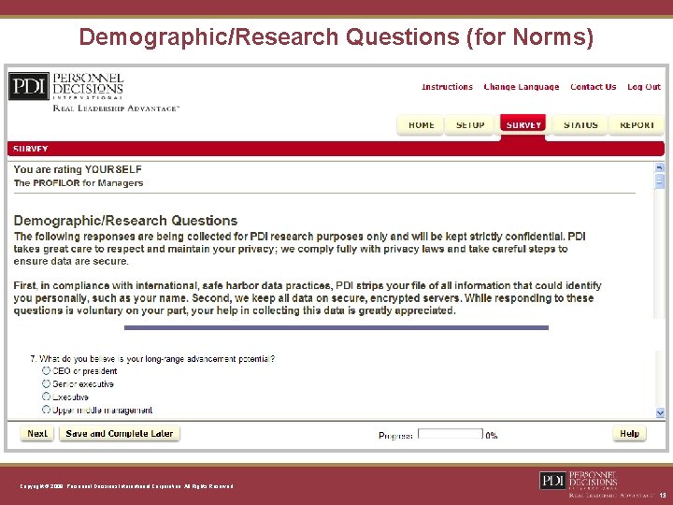Click 'The PROFILOR for Managers' text
Screen dimensions: 673x505
79,183
